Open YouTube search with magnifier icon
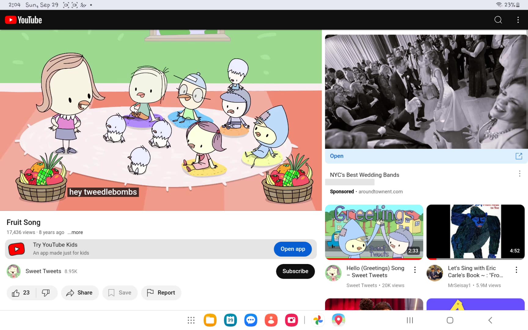Image resolution: width=528 pixels, height=330 pixels. pyautogui.click(x=498, y=20)
